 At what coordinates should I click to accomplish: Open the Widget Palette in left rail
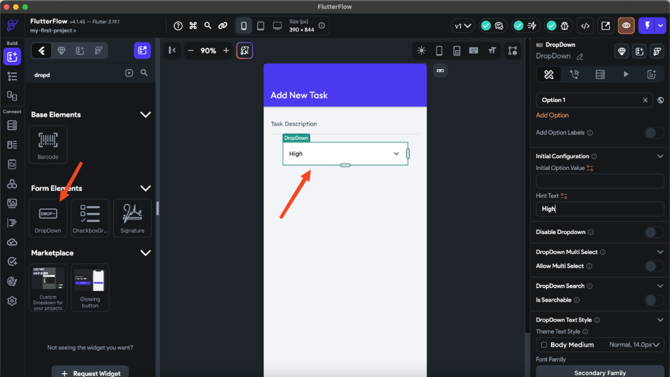click(x=12, y=57)
